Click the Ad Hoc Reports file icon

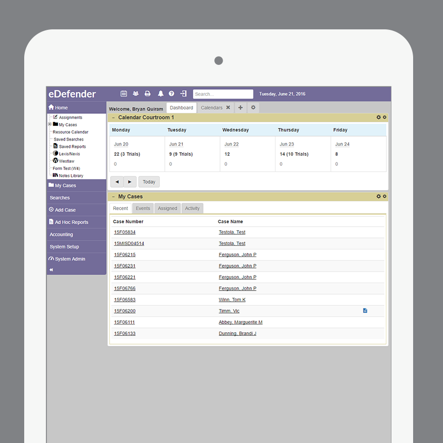[51, 222]
